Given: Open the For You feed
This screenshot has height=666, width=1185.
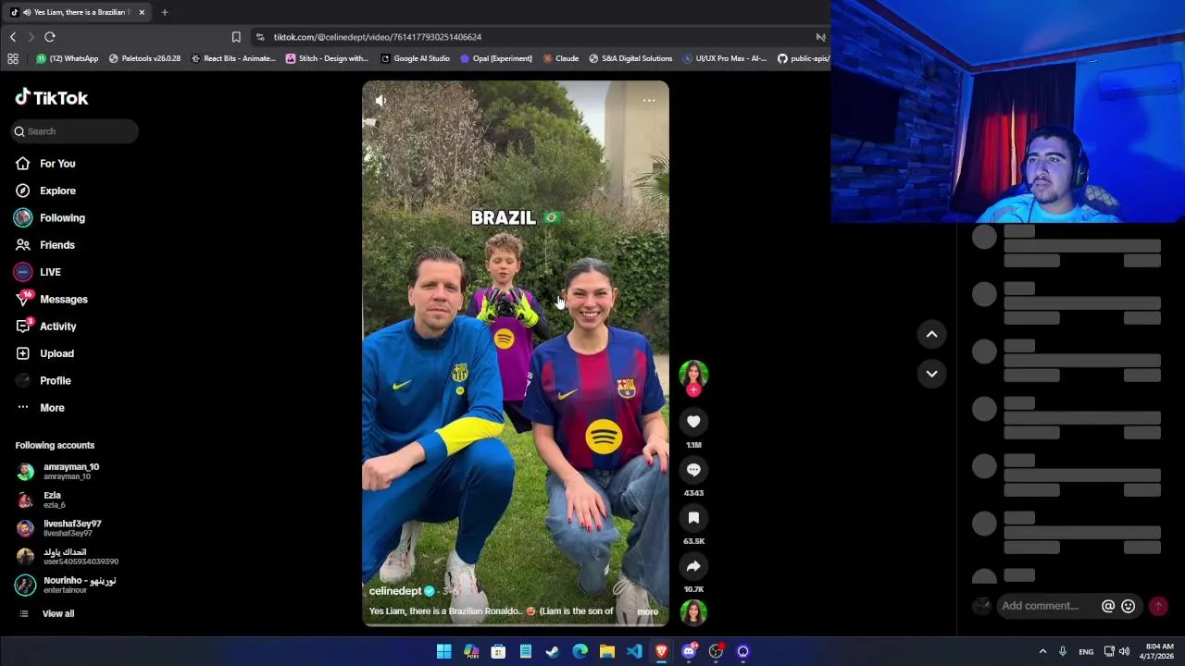Looking at the screenshot, I should pos(45,164).
